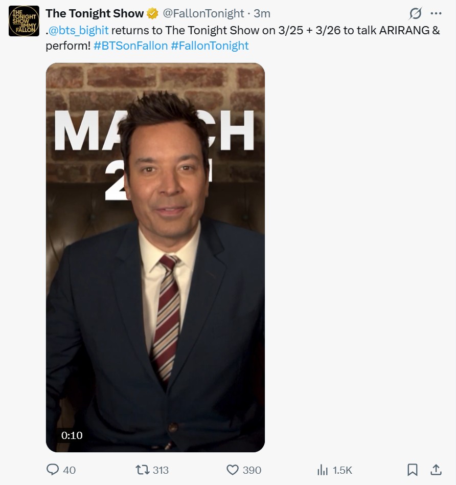Click the #FallonTonight hashtag in the tweet text
Viewport: 456px width, 485px height.
click(210, 46)
